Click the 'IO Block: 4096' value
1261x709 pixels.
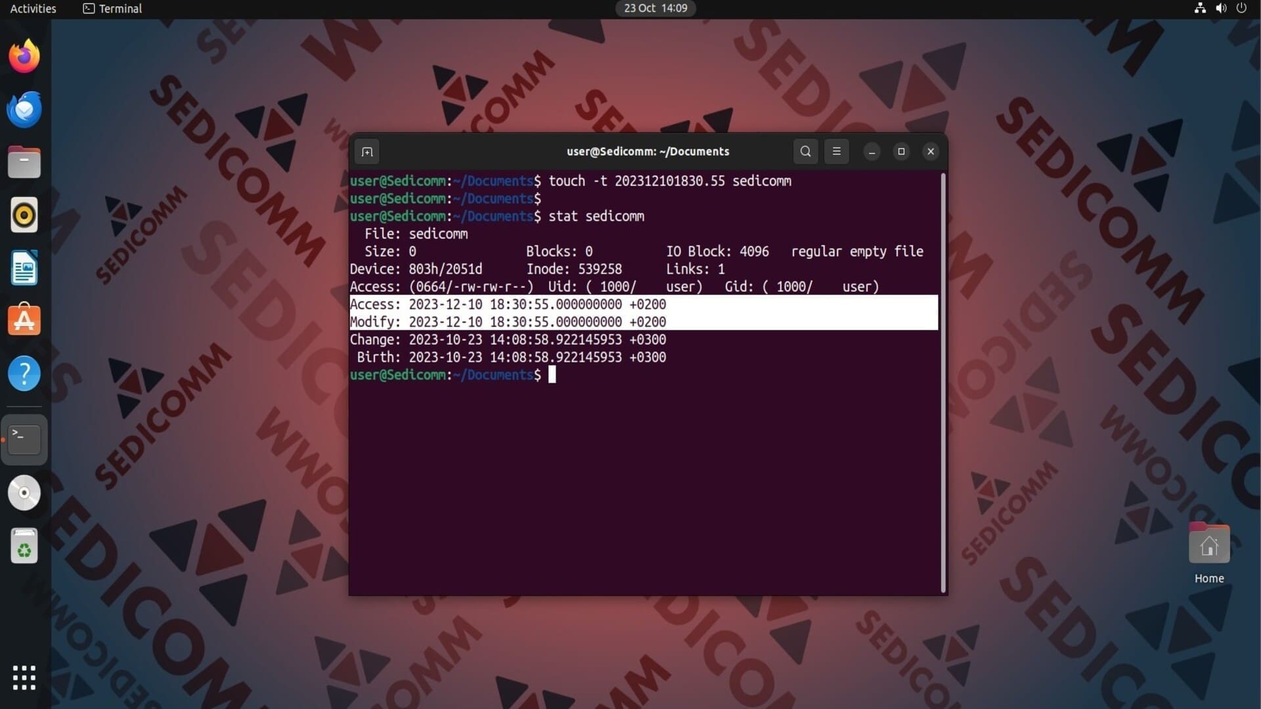click(x=717, y=251)
